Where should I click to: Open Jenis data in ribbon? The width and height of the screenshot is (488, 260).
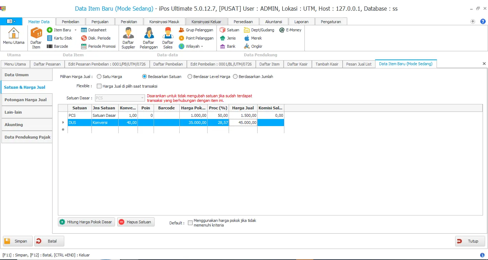(228, 38)
